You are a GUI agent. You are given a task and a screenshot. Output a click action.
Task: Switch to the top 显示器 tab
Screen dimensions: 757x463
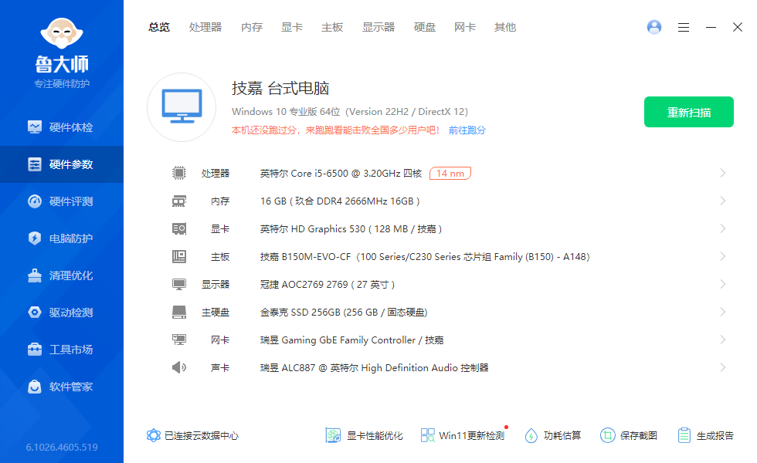[378, 28]
